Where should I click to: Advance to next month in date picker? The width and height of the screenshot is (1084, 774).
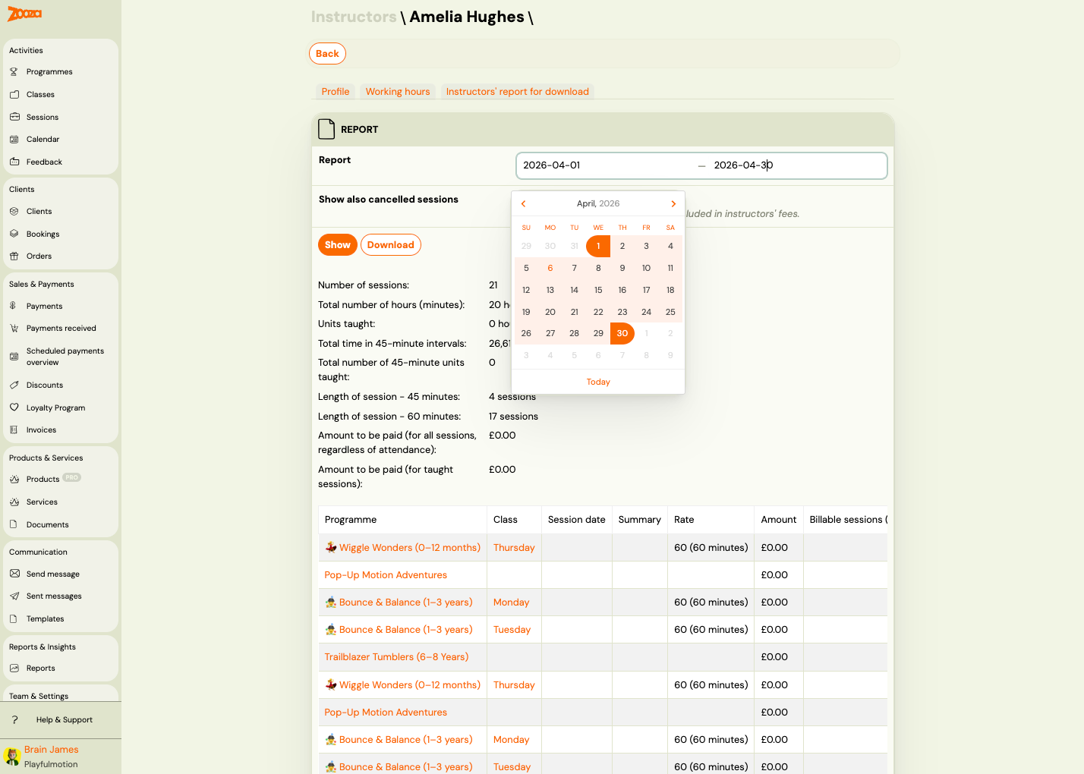pos(673,204)
